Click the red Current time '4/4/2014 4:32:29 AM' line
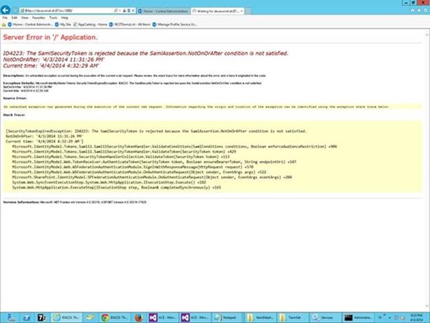This screenshot has width=430, height=323. coord(51,66)
